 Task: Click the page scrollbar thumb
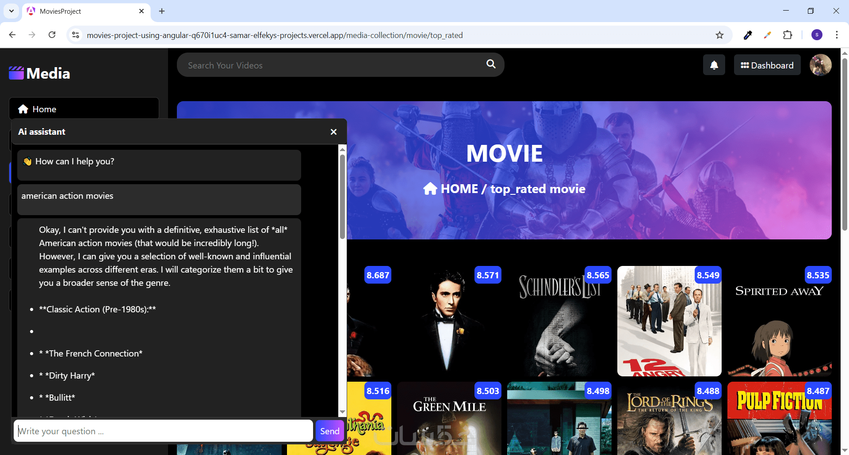pos(845,144)
